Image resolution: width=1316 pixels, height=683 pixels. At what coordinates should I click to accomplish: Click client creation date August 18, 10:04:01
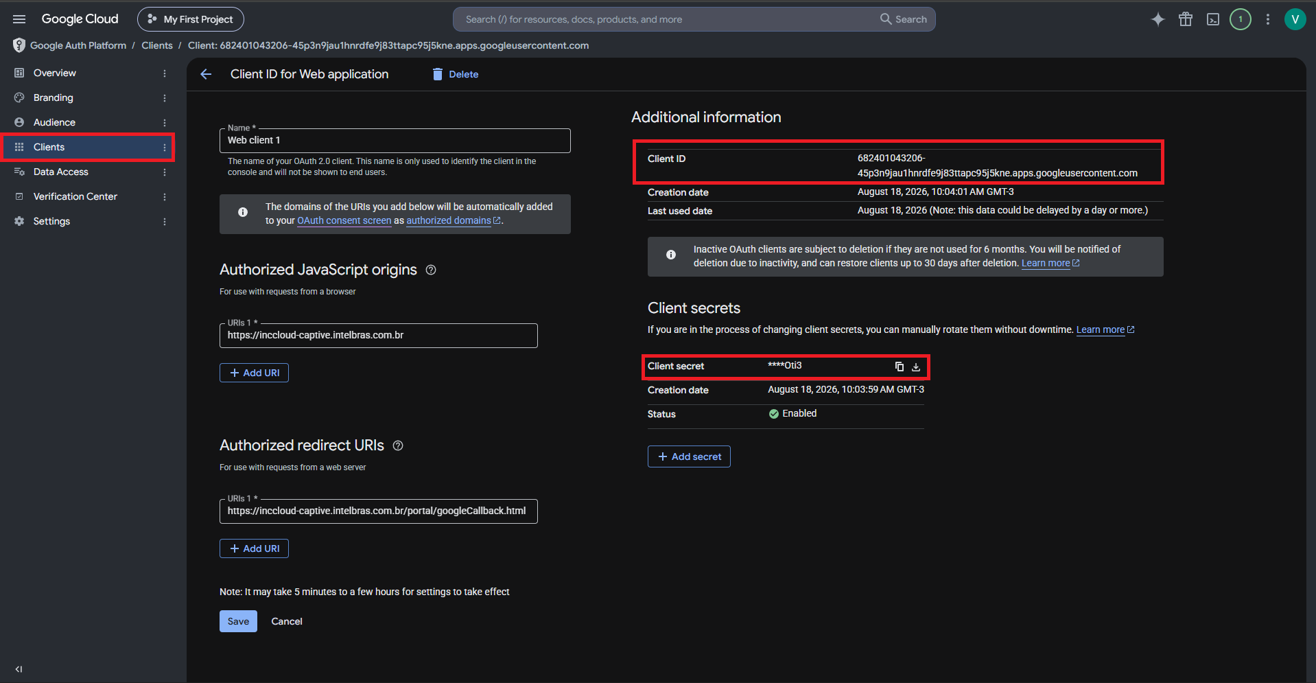pos(935,192)
